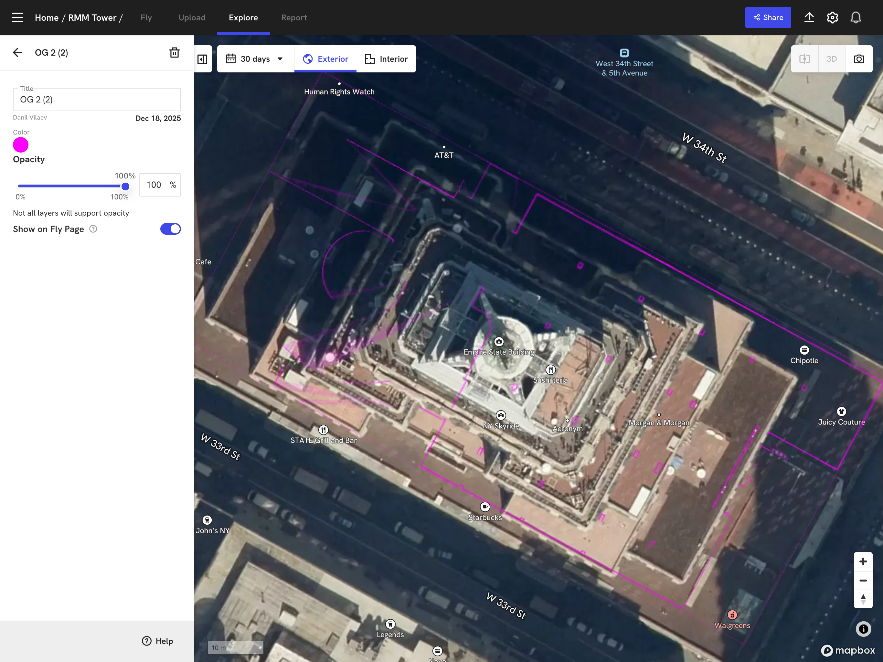Open the Report page
This screenshot has height=662, width=883.
pyautogui.click(x=294, y=17)
